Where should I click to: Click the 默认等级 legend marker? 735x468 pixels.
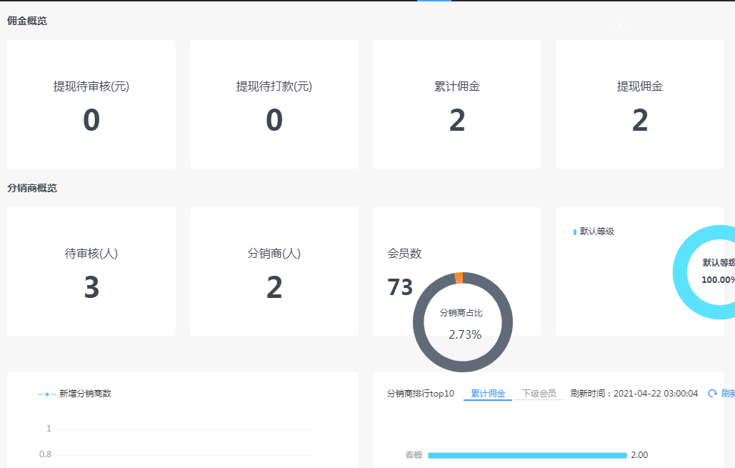pyautogui.click(x=575, y=232)
